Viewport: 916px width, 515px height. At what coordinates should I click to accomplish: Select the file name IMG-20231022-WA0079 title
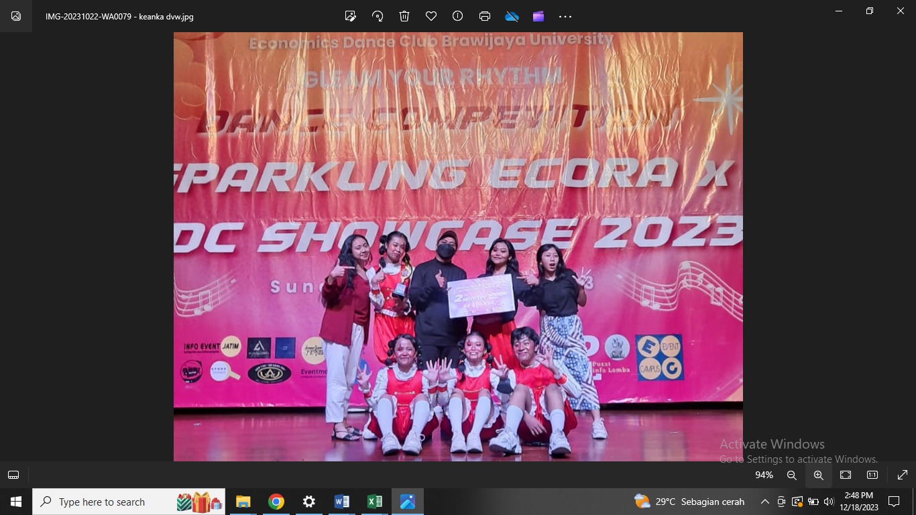pyautogui.click(x=119, y=17)
